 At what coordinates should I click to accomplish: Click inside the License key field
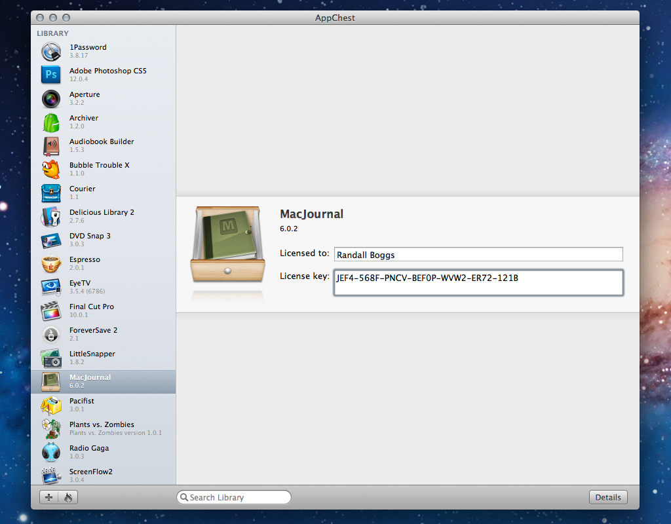pyautogui.click(x=478, y=282)
